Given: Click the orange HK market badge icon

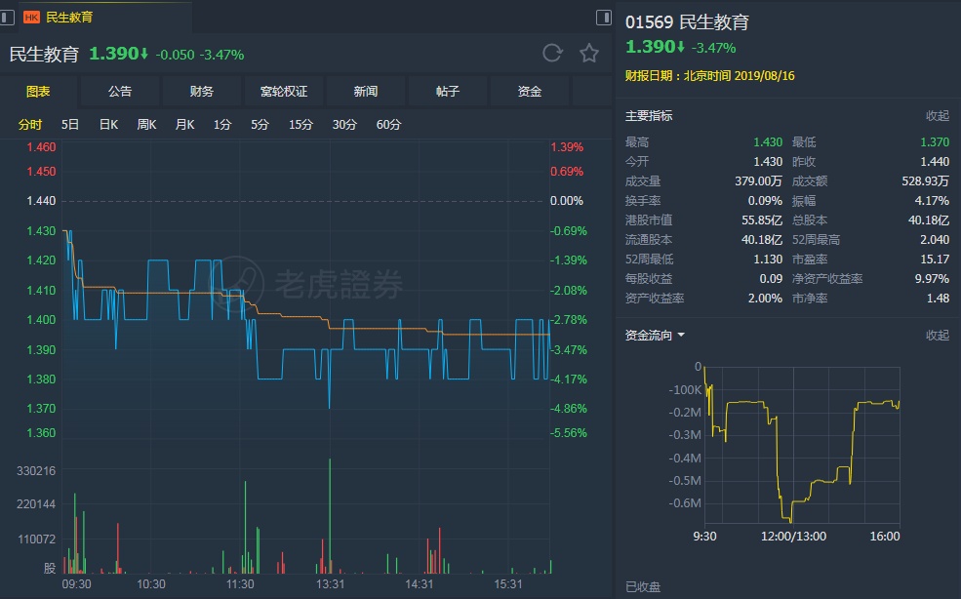Looking at the screenshot, I should (x=31, y=18).
